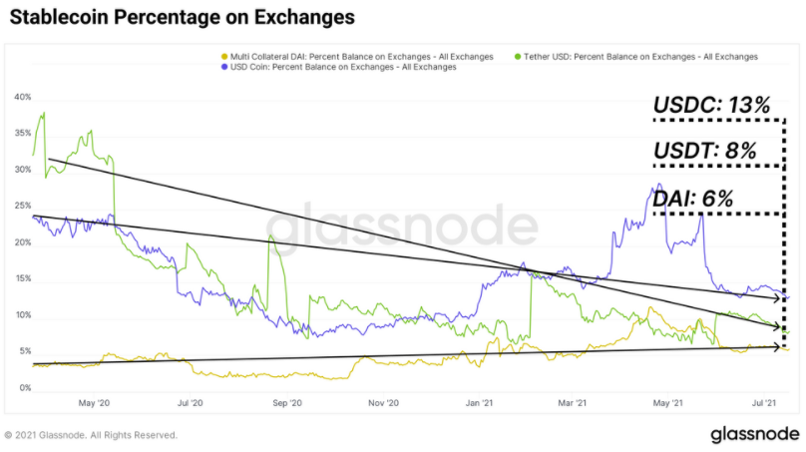This screenshot has height=452, width=806.
Task: Toggle the Tether USD legend label
Action: point(638,57)
